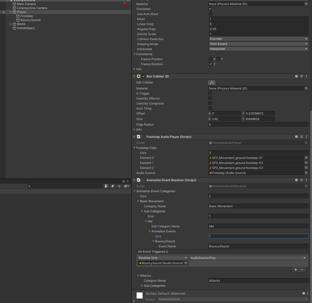Enable the Is Trigger checkbox

point(210,93)
